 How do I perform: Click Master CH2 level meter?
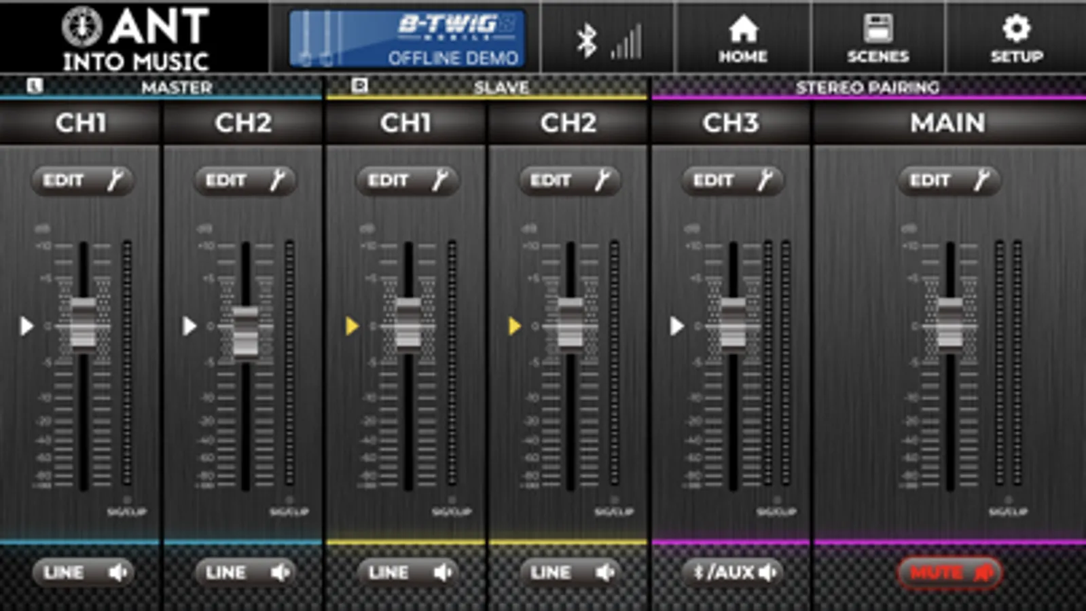coord(290,363)
